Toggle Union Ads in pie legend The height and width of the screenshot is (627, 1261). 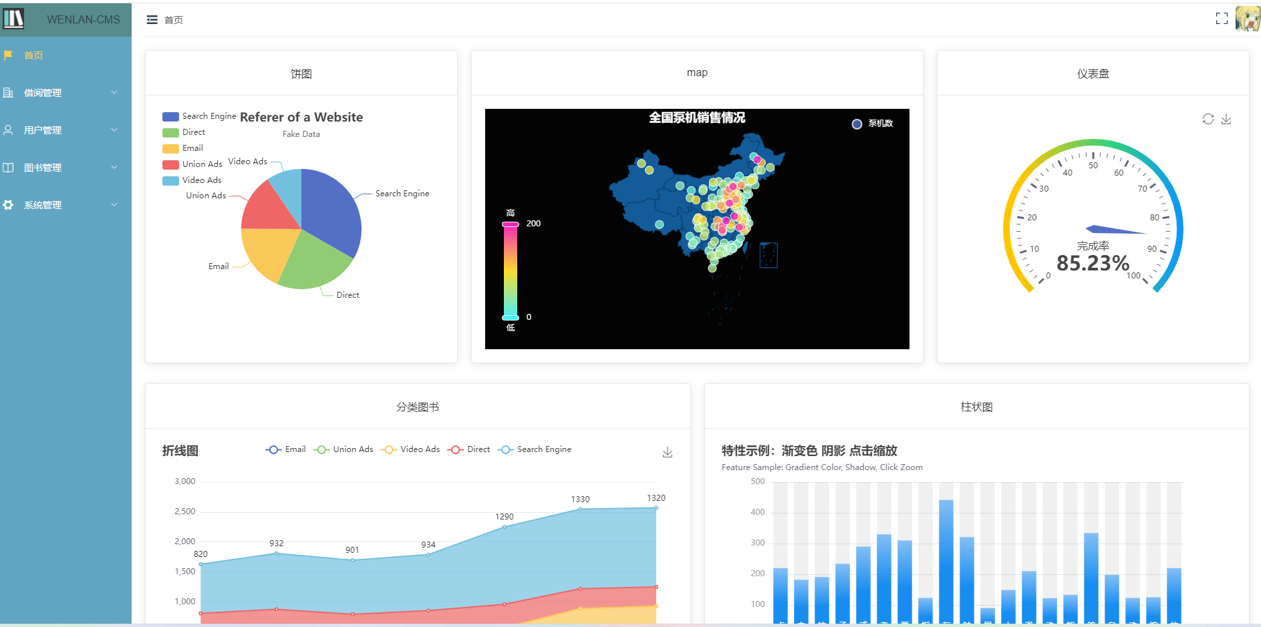pyautogui.click(x=192, y=164)
